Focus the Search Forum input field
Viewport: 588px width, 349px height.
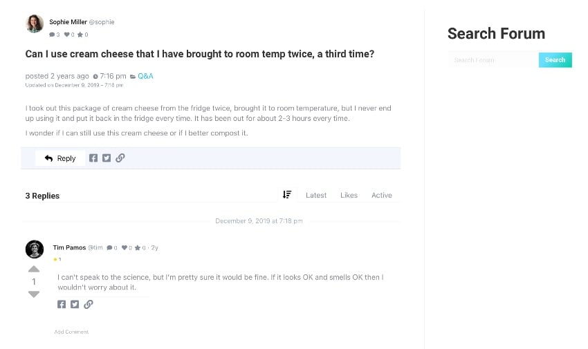click(x=493, y=60)
